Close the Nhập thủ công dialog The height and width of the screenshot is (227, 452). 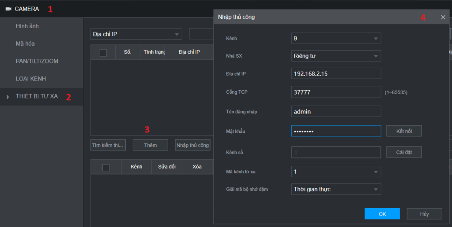(x=443, y=17)
